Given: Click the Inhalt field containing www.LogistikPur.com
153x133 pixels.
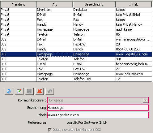Looking at the screenshot, I should click(x=98, y=115).
